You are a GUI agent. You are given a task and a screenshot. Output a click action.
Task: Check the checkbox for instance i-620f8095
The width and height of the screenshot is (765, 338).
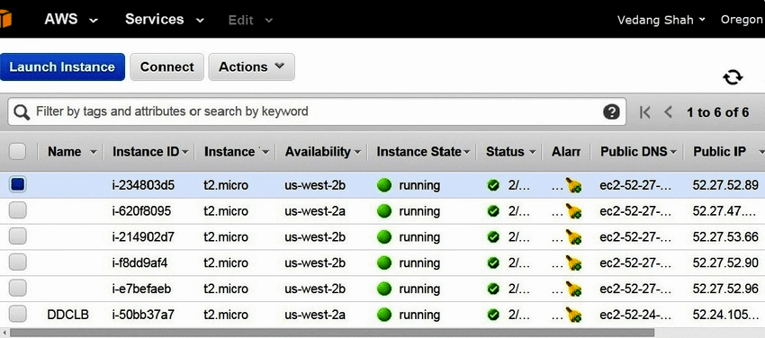pos(18,210)
